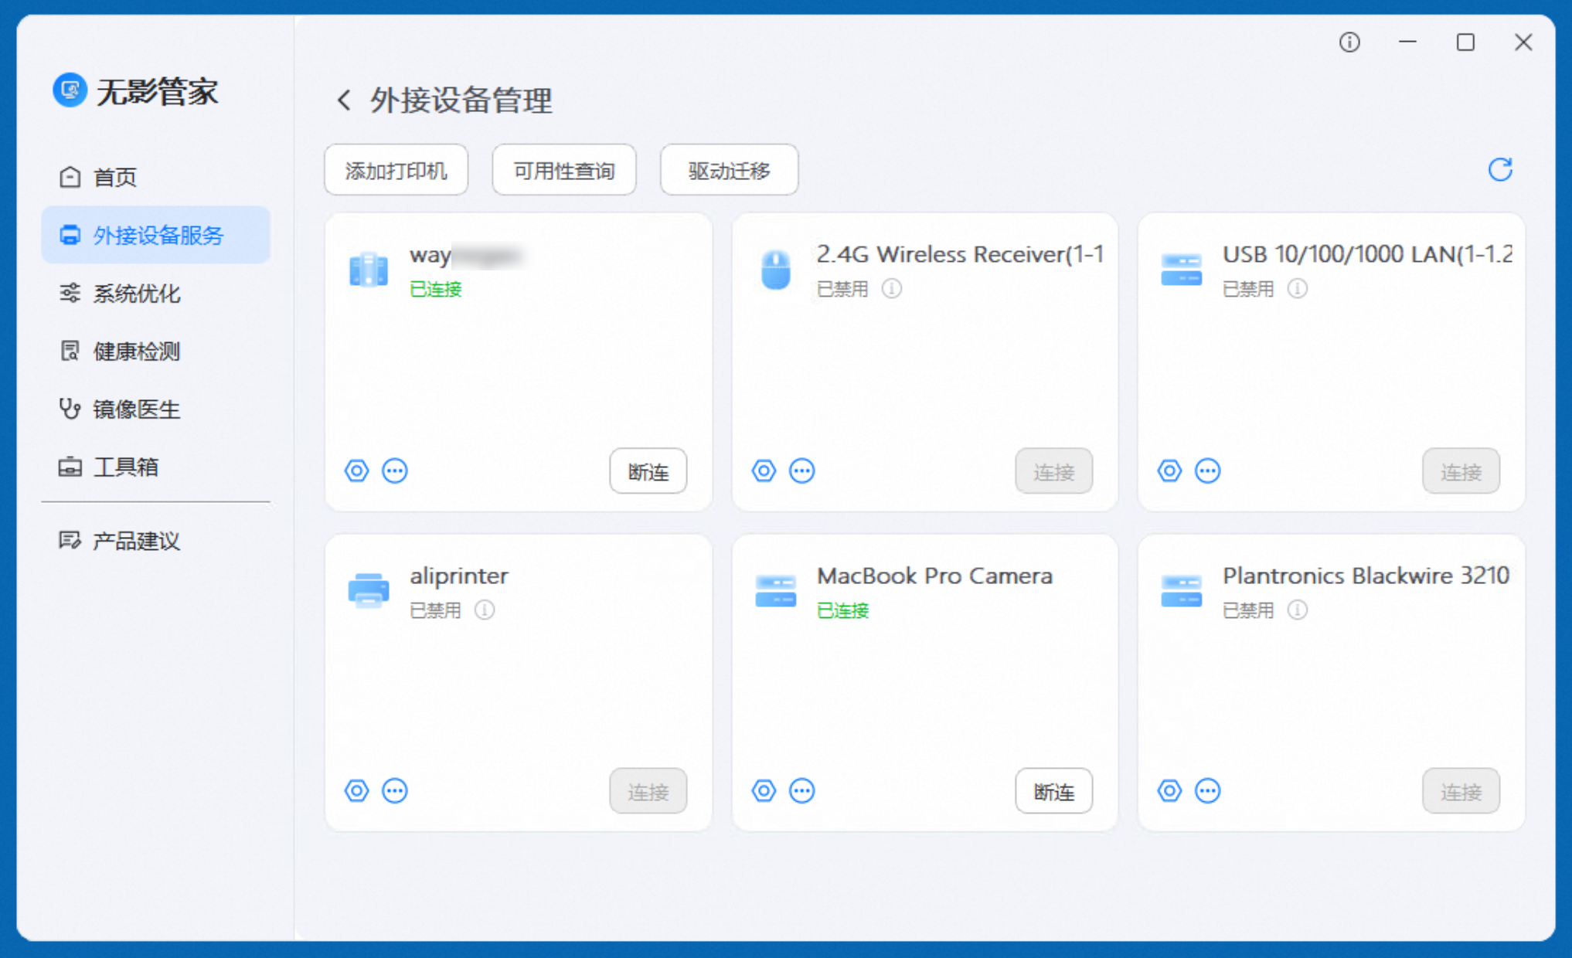Select 工具箱 in the sidebar
This screenshot has height=958, width=1572.
coord(125,467)
